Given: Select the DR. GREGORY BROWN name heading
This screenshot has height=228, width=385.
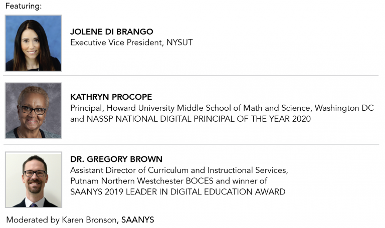Looking at the screenshot, I should [x=116, y=159].
